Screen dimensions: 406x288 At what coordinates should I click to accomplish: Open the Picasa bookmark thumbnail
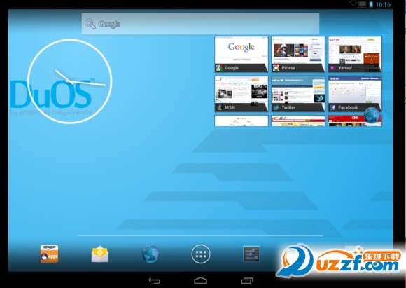point(298,54)
